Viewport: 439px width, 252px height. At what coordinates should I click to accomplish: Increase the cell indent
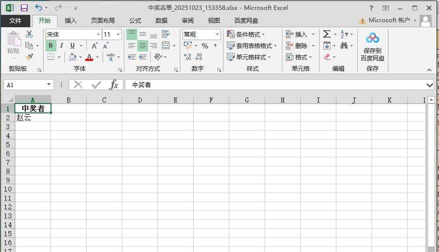coord(143,57)
